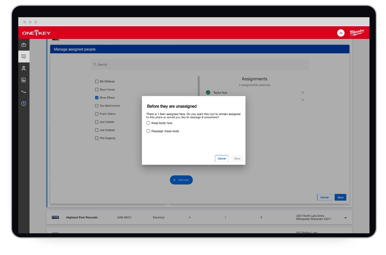Click the Places map icon in sidebar
This screenshot has width=386, height=255.
(24, 56)
